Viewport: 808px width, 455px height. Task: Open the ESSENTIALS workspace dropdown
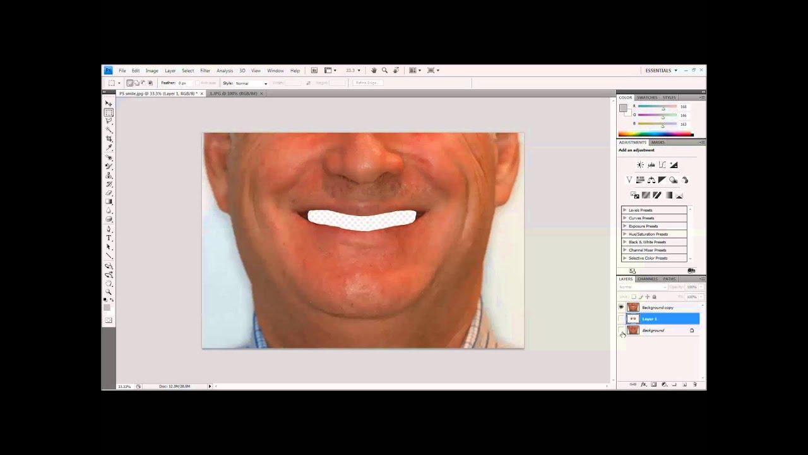click(661, 70)
